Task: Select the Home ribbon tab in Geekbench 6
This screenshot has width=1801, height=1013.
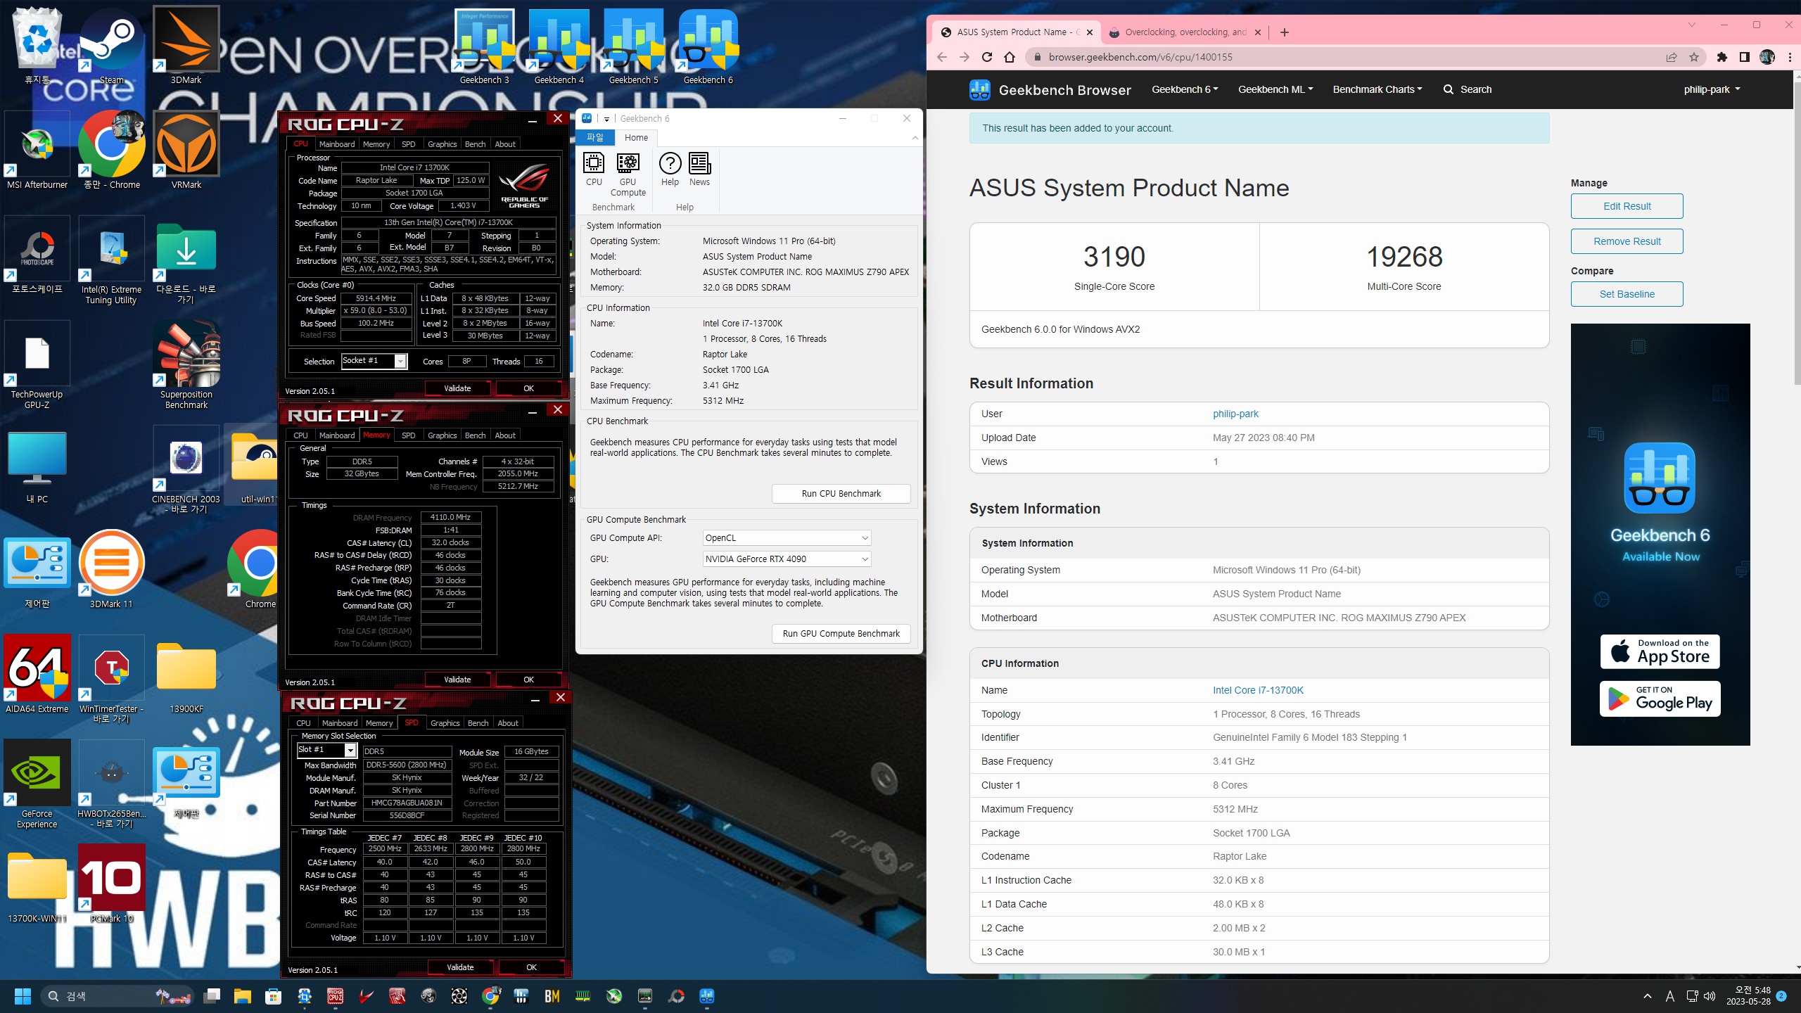Action: point(636,138)
